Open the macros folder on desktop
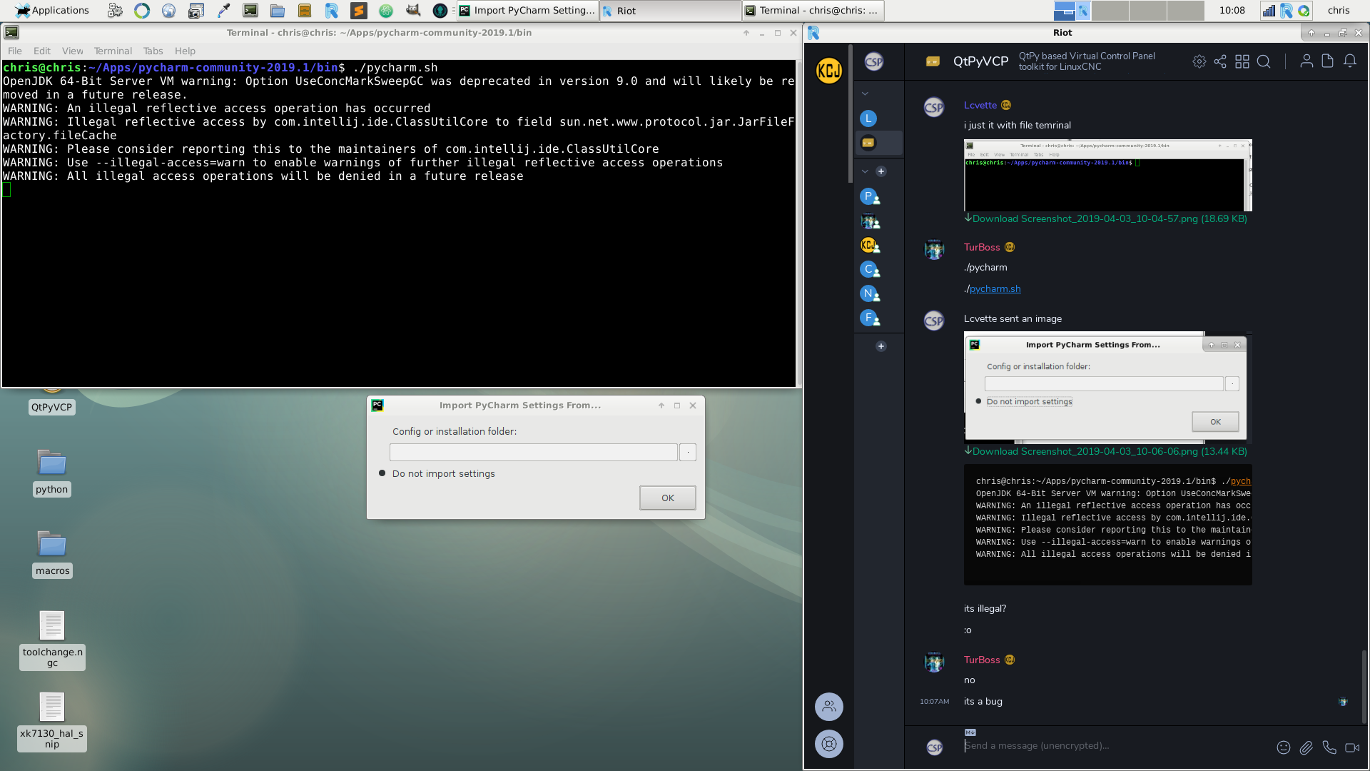This screenshot has height=771, width=1370. coord(52,554)
